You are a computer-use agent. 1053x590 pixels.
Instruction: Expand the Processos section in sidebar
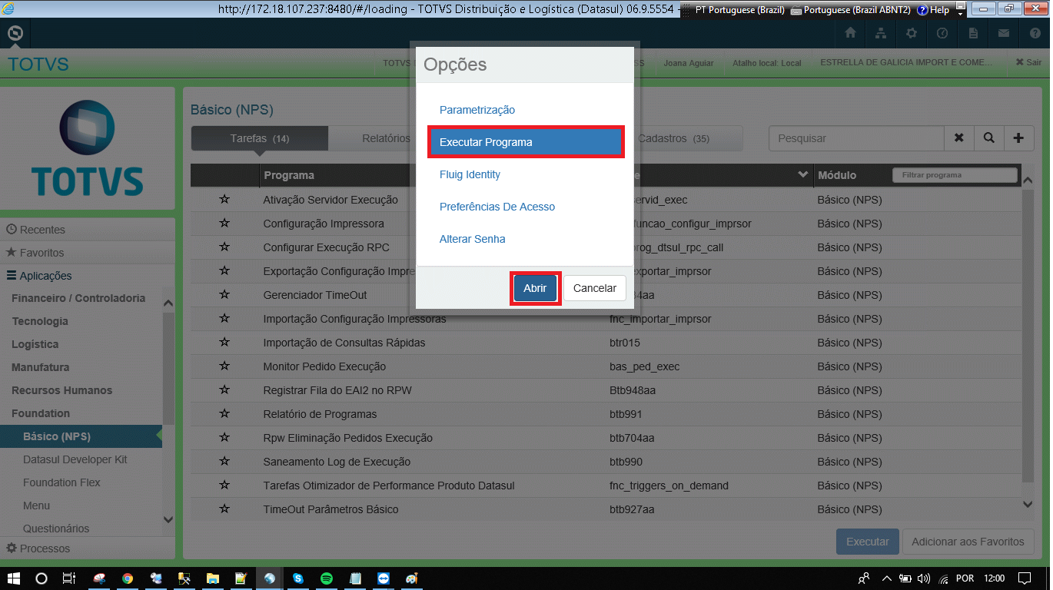[38, 549]
